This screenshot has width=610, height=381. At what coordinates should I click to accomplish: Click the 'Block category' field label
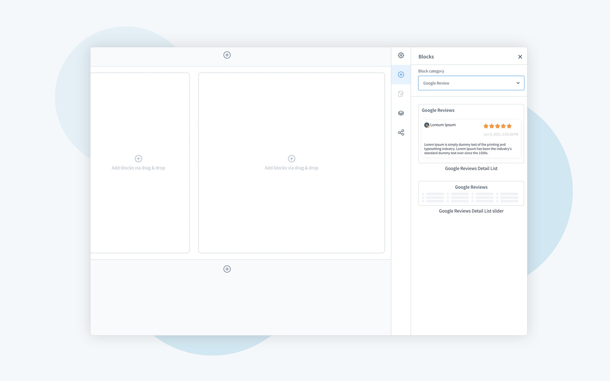coord(431,71)
